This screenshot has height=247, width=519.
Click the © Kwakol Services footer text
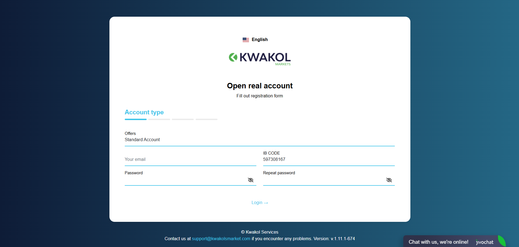260,232
